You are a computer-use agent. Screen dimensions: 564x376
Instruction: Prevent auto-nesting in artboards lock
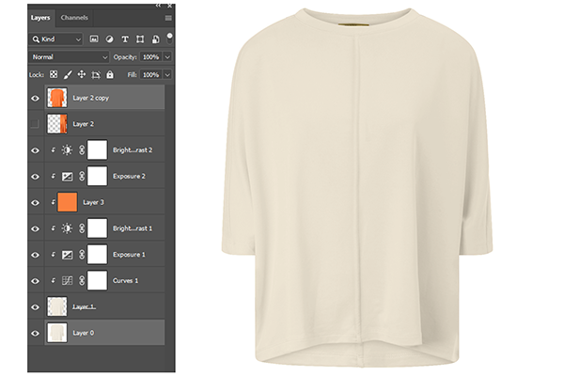[x=96, y=75]
